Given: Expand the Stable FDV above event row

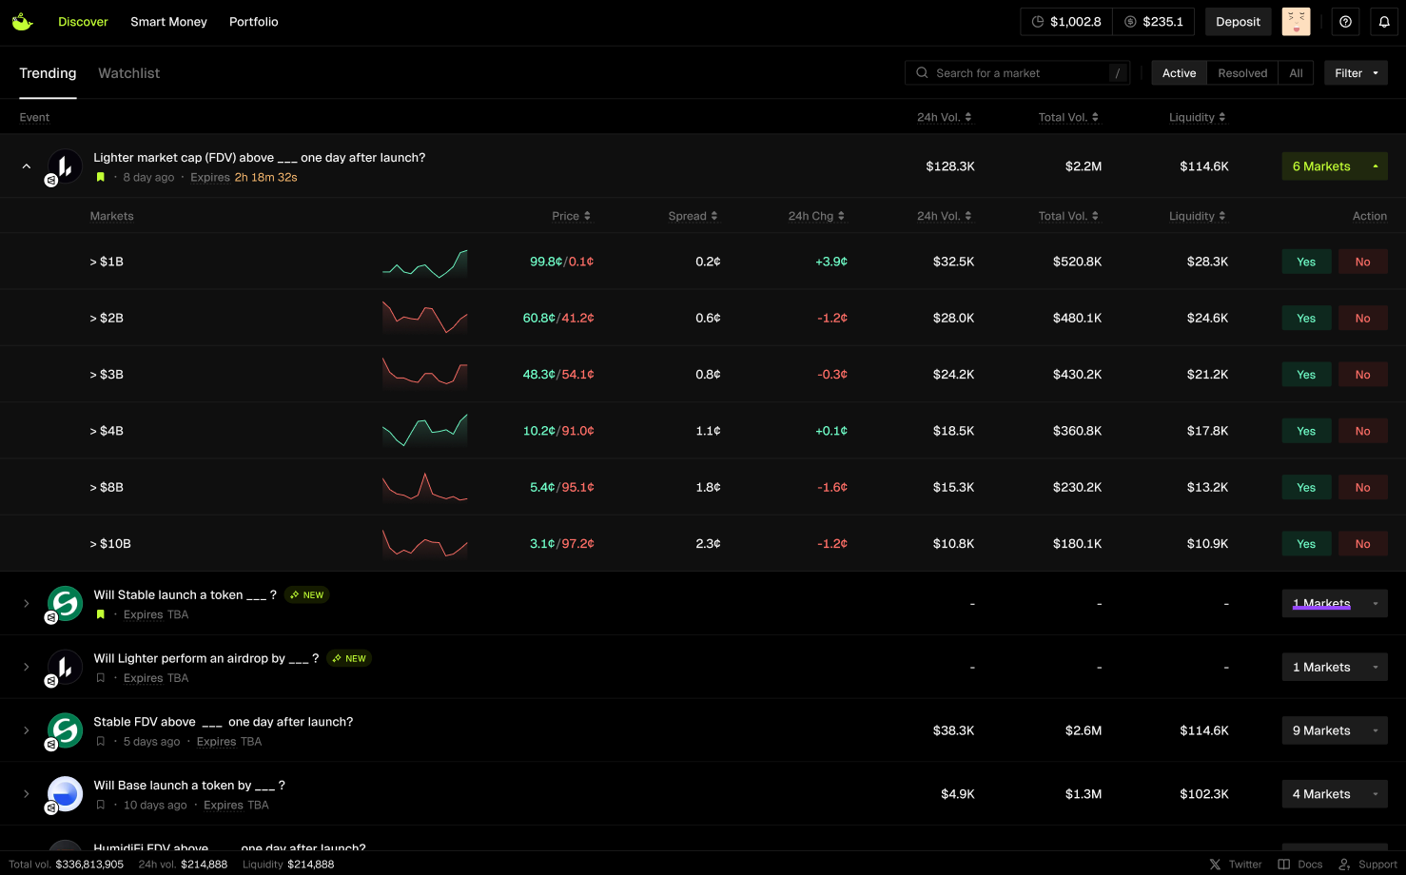Looking at the screenshot, I should [26, 729].
